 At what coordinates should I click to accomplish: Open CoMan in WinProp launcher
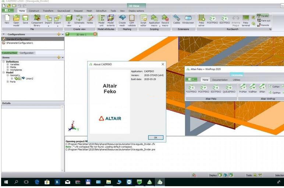(274, 87)
